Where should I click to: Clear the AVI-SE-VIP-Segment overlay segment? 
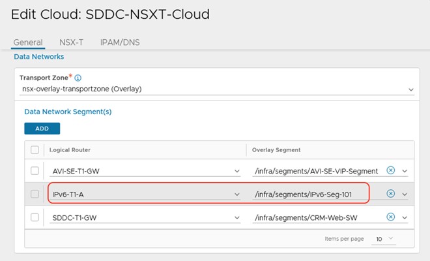coord(391,170)
